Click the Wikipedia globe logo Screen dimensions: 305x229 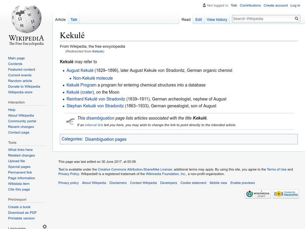point(26,19)
